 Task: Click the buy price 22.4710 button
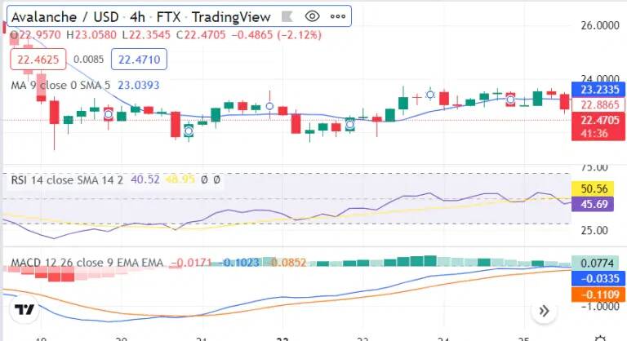click(139, 60)
